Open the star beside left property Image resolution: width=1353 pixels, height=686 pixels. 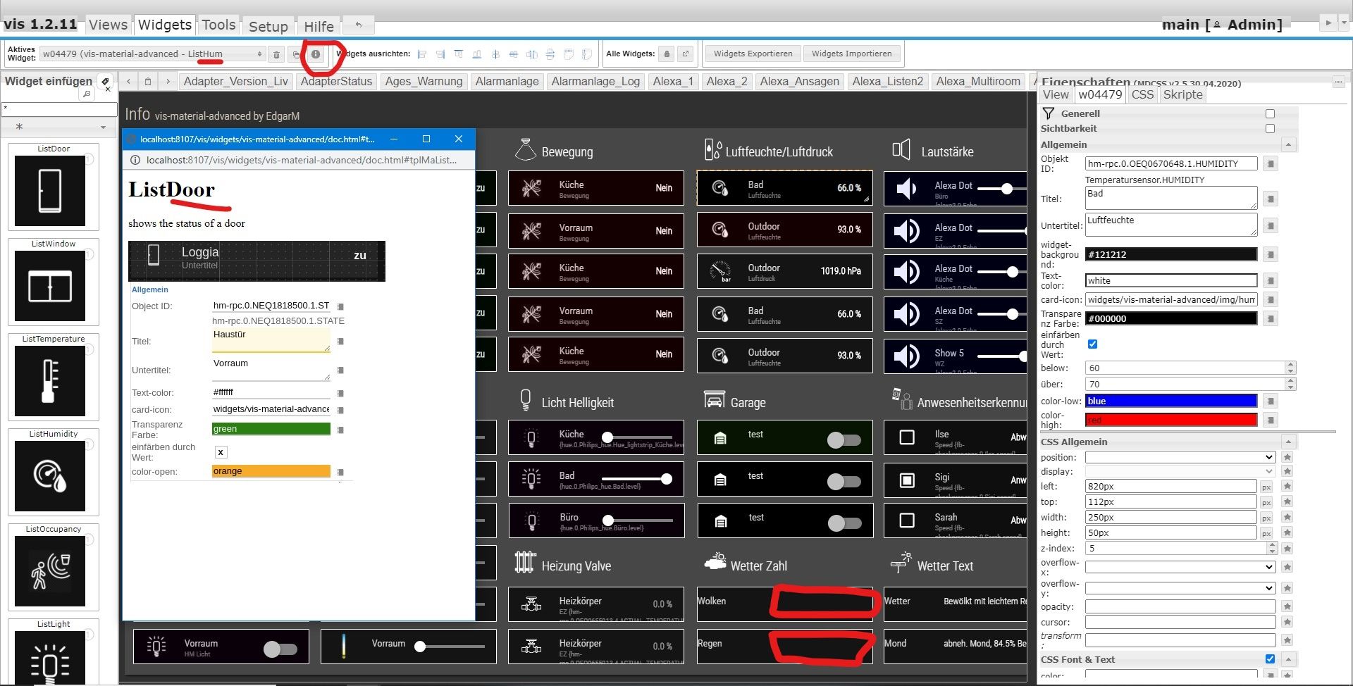1287,487
